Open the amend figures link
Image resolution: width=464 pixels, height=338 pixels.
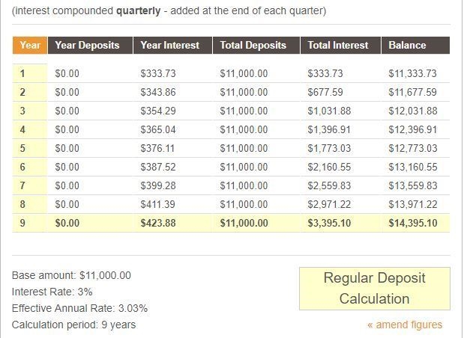(405, 325)
